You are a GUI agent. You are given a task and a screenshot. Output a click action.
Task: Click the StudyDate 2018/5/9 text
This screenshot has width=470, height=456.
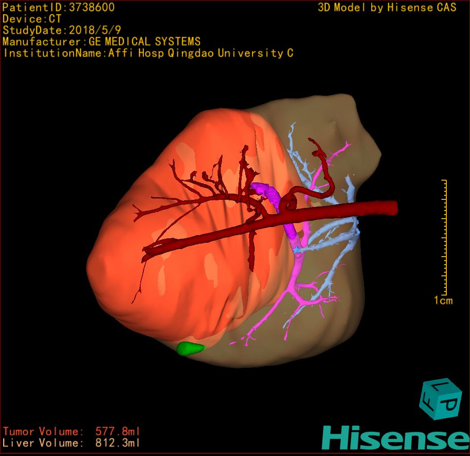coord(60,30)
